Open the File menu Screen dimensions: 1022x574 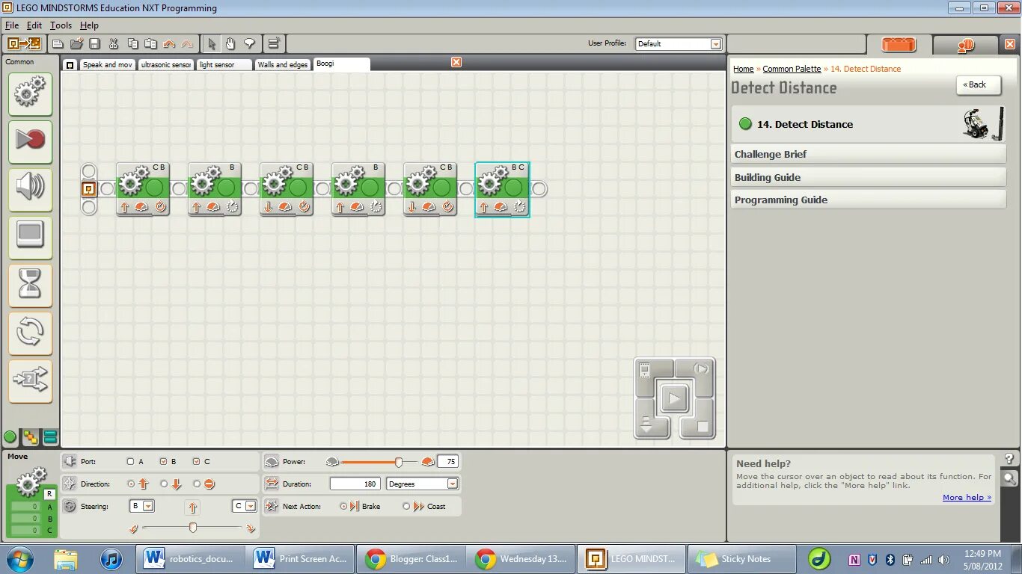11,25
